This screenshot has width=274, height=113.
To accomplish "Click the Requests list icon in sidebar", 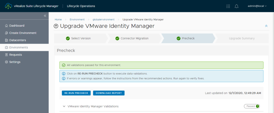I will [6, 55].
